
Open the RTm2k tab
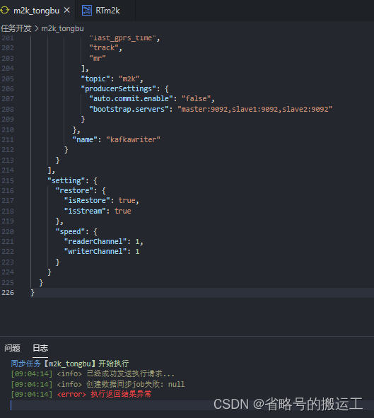tap(107, 11)
